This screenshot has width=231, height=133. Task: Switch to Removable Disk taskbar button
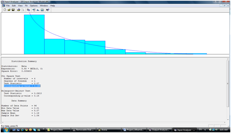[83, 130]
